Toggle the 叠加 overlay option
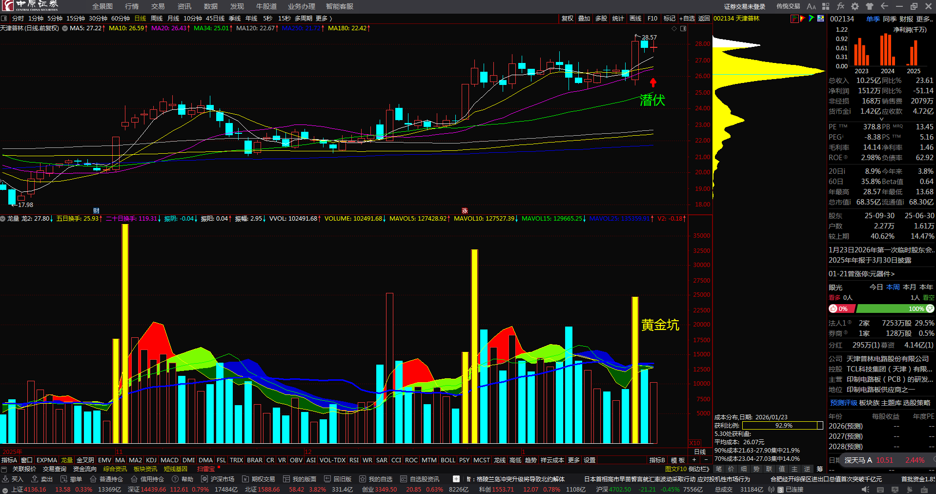Viewport: 936px width, 494px height. [584, 19]
